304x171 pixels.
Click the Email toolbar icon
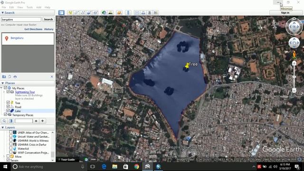pyautogui.click(x=137, y=13)
